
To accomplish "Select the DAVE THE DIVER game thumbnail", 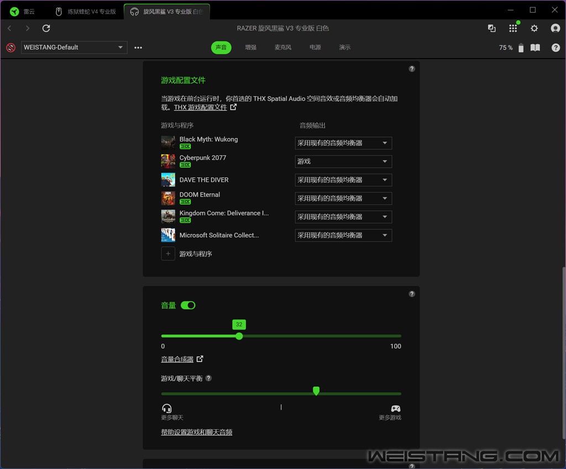I will click(x=168, y=180).
